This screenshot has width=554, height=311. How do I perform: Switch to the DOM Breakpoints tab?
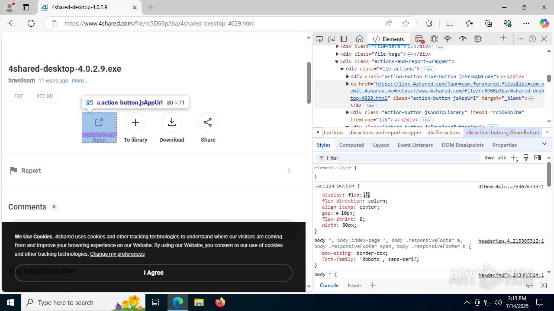(x=463, y=145)
